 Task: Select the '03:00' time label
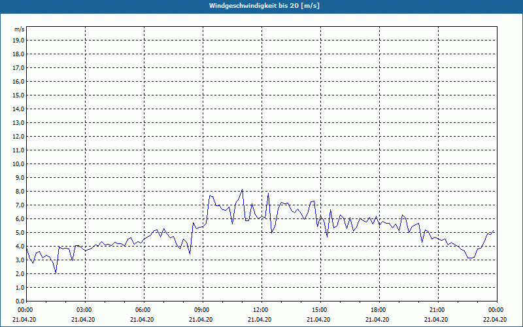85,310
